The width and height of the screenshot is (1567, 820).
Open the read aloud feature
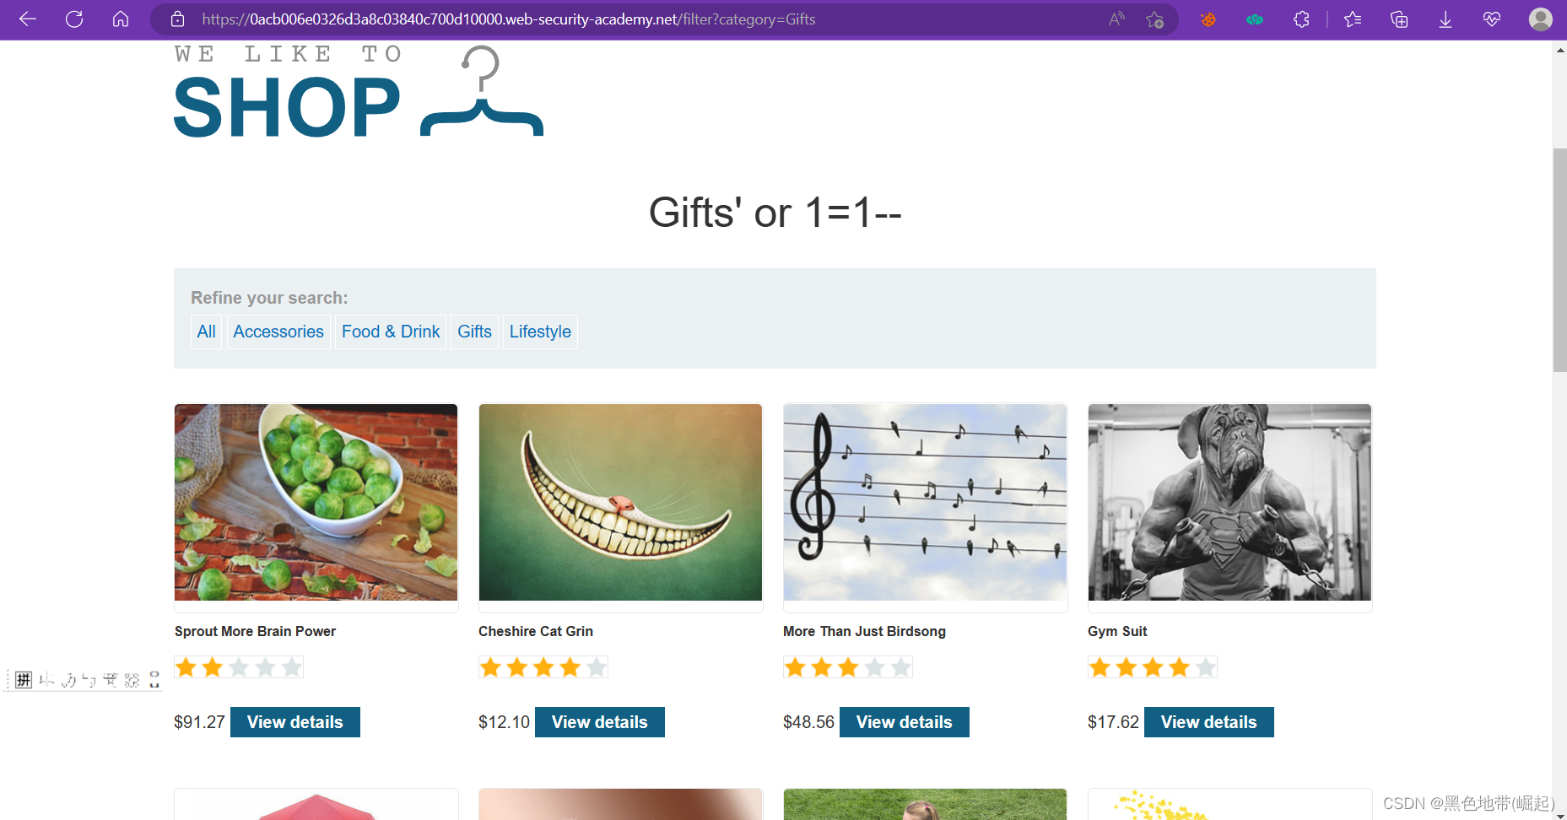1116,19
